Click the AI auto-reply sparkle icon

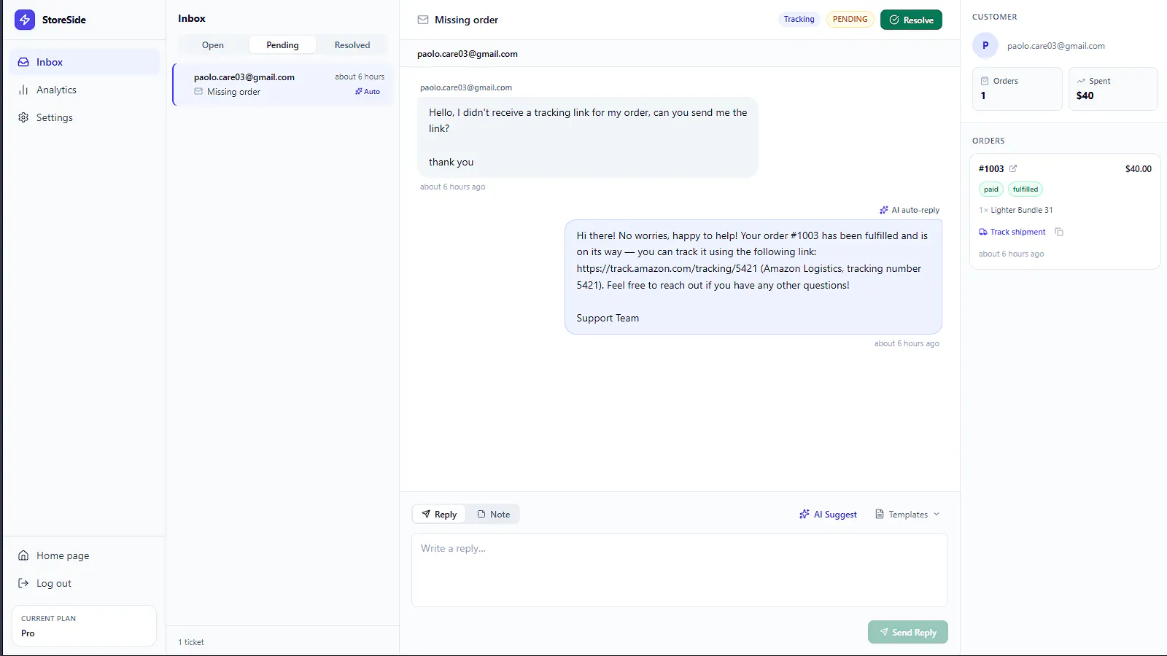click(884, 210)
